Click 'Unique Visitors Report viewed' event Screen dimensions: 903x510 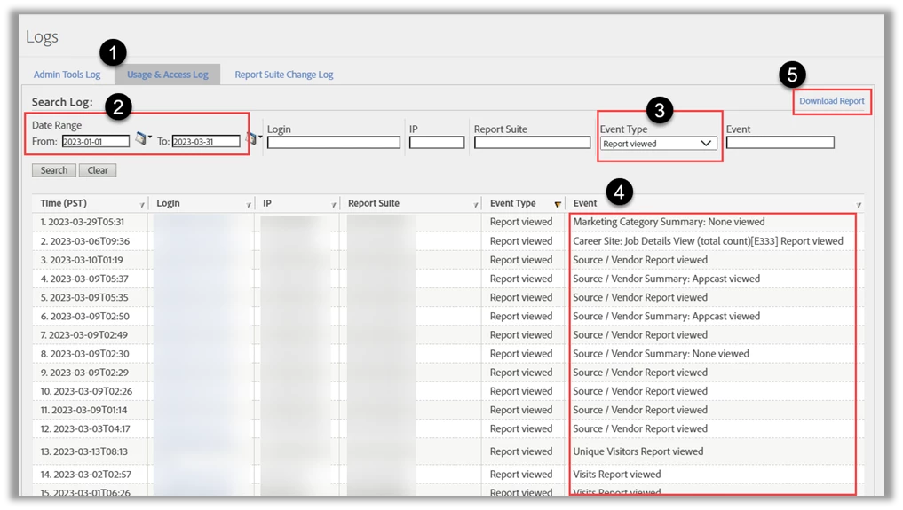click(x=638, y=452)
